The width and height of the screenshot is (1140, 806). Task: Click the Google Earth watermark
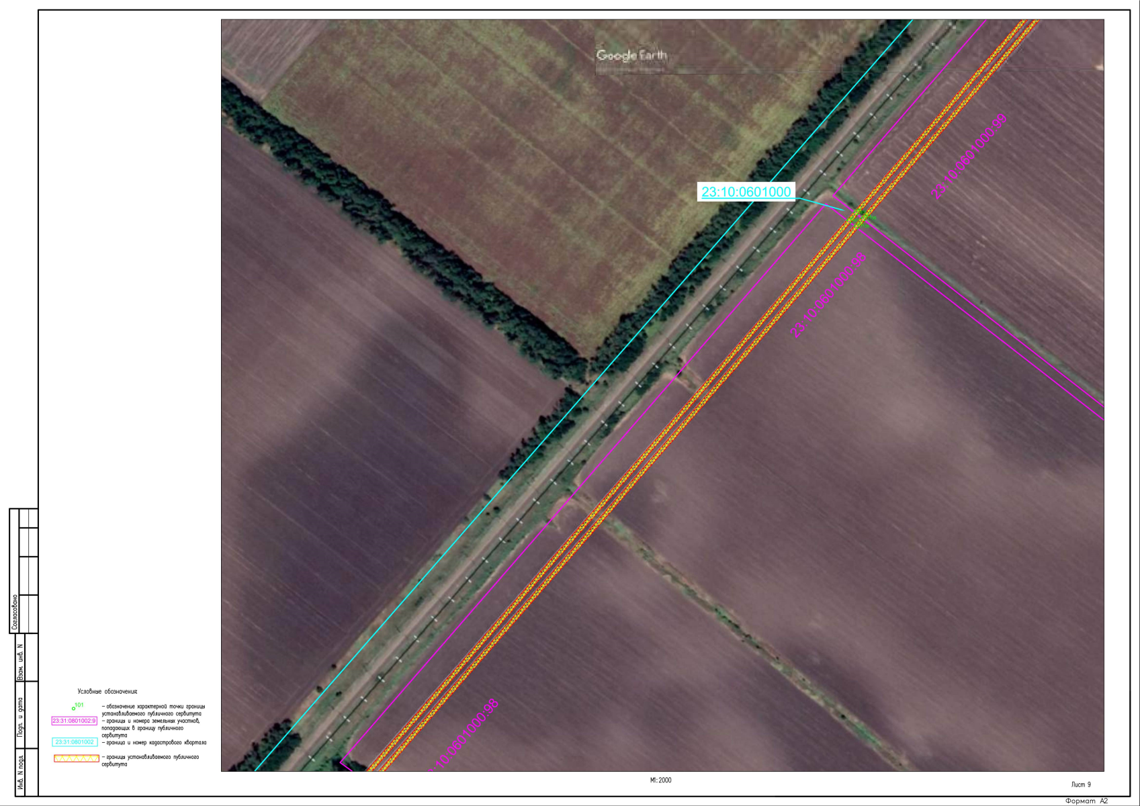click(631, 55)
